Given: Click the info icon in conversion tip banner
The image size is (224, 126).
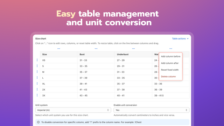Looking at the screenshot, I should (x=38, y=122).
